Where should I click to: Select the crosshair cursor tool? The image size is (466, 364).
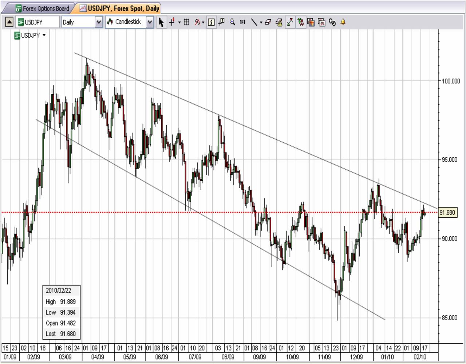click(x=172, y=22)
